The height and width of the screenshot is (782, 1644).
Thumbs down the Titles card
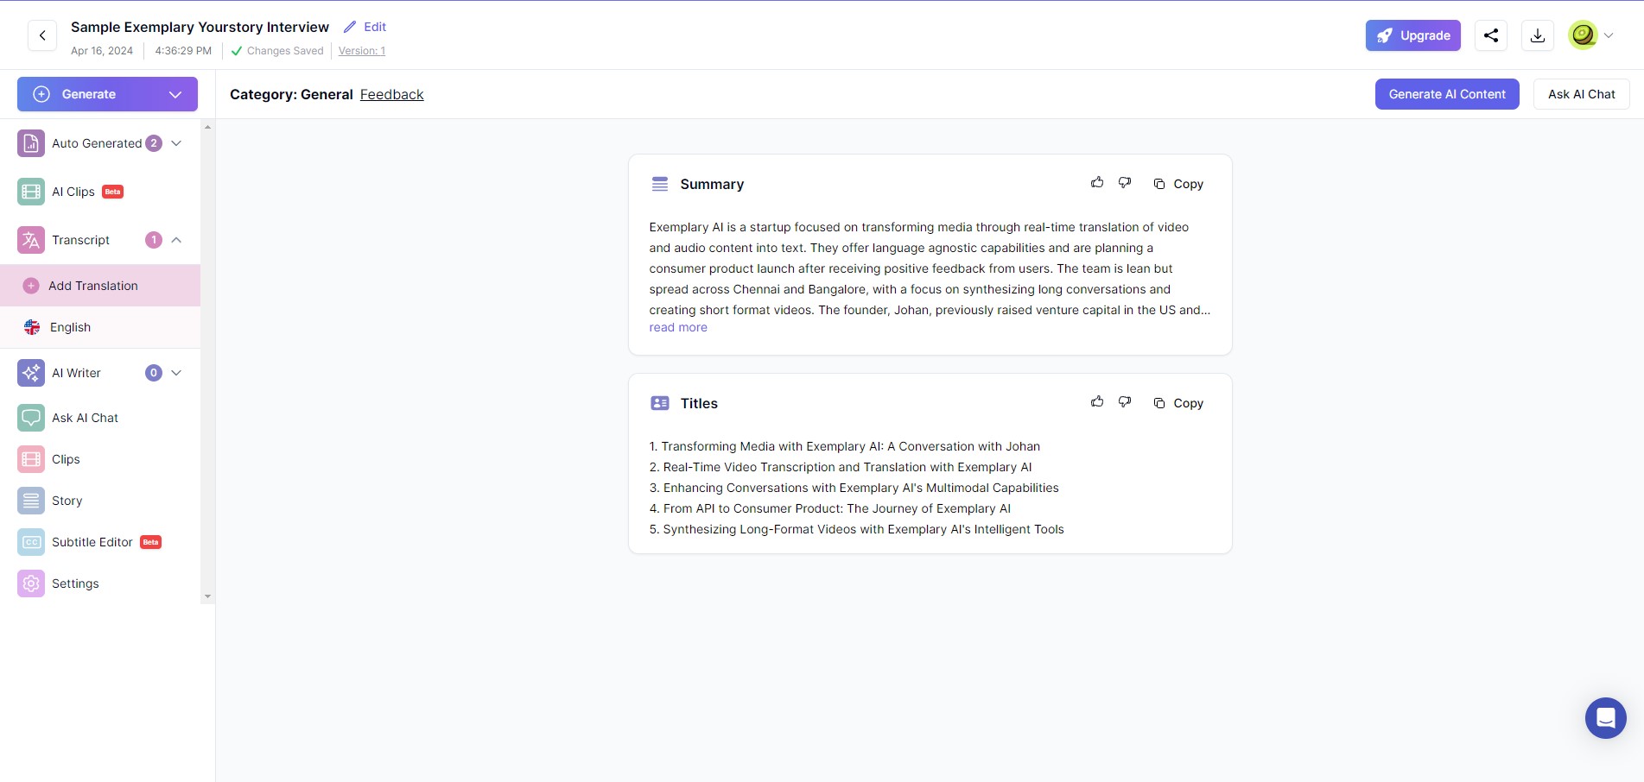coord(1125,402)
